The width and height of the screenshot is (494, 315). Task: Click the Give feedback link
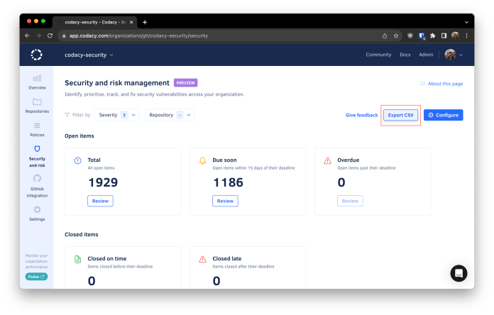tap(362, 115)
